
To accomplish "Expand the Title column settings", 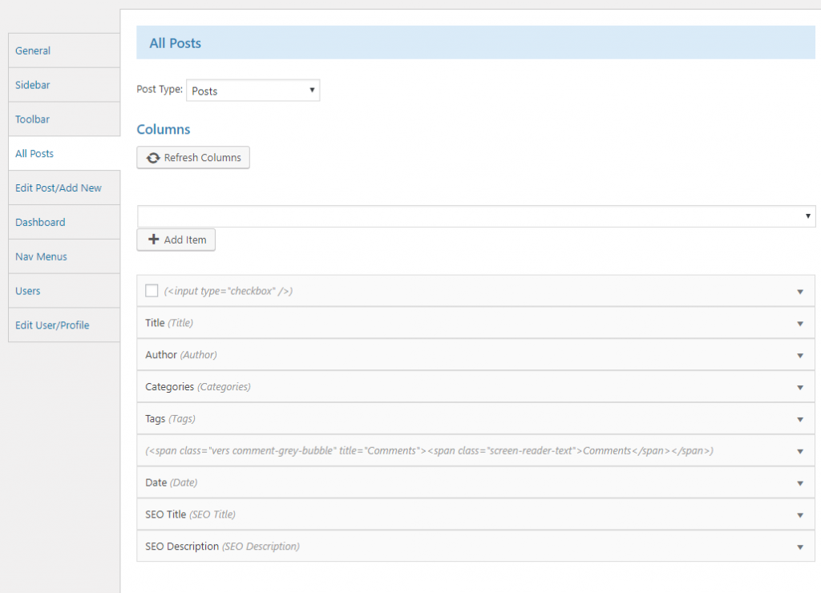I will tap(799, 323).
